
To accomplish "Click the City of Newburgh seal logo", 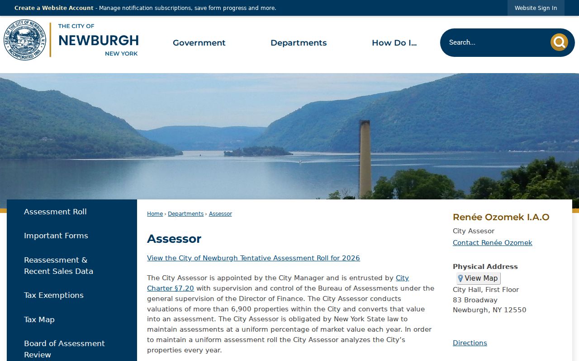I will 25,40.
